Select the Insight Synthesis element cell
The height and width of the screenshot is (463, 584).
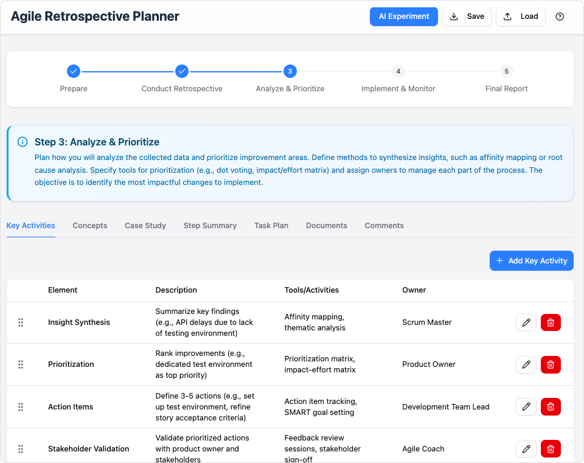pos(79,322)
